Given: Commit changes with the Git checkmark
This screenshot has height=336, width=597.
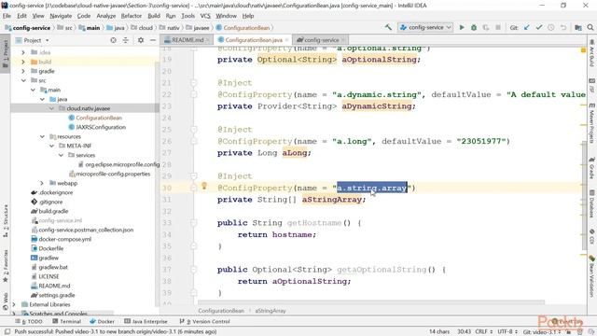Looking at the screenshot, I should [539, 27].
